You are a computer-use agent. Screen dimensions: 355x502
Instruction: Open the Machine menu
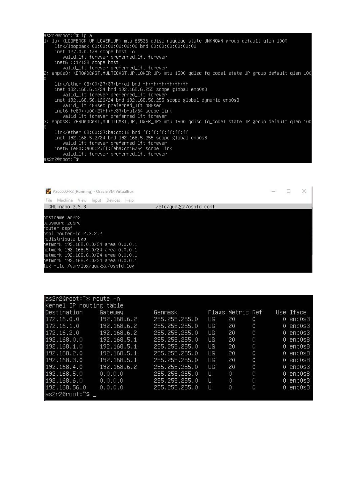(x=65, y=200)
